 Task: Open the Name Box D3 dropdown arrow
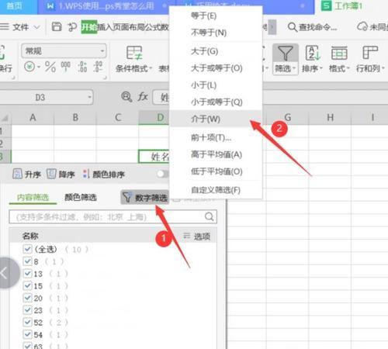90,97
